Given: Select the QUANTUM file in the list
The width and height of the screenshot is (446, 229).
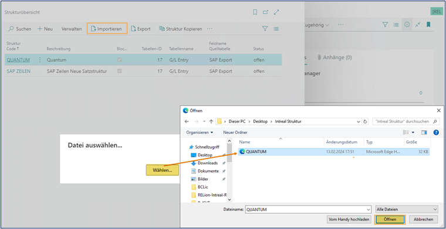Looking at the screenshot, I should click(334, 151).
